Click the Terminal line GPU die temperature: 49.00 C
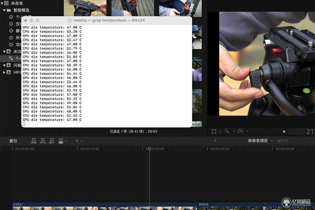 point(52,103)
